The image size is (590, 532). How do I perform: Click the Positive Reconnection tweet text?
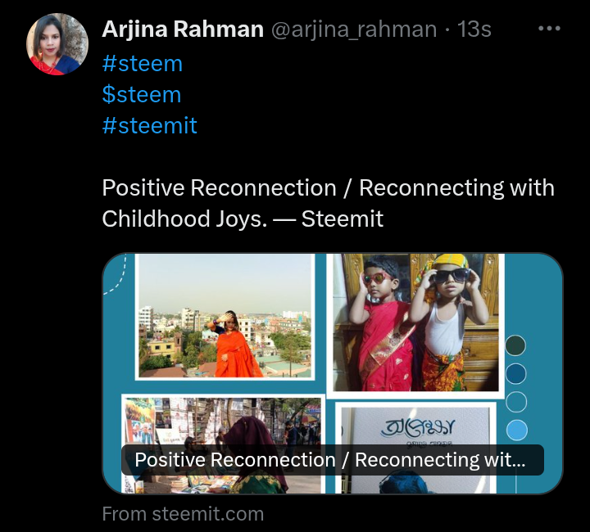[328, 203]
